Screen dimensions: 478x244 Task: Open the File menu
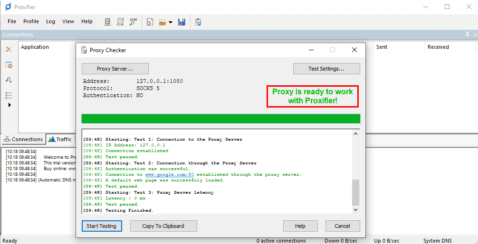click(12, 22)
